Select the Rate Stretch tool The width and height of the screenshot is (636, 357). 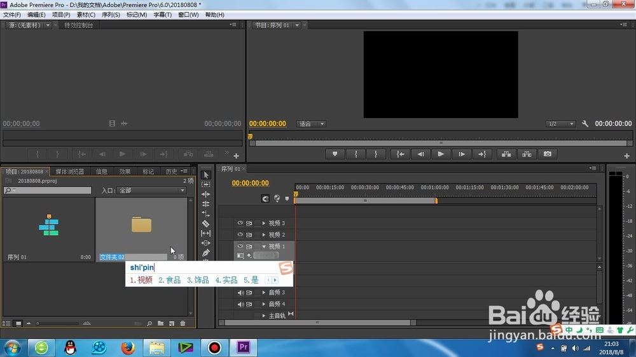pos(206,213)
